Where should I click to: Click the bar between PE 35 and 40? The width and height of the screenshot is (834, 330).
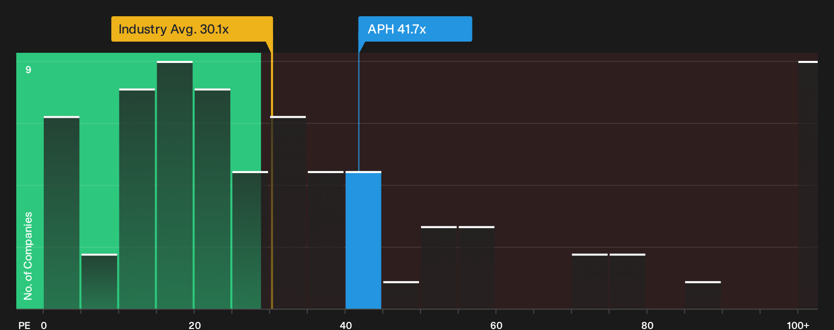point(326,240)
